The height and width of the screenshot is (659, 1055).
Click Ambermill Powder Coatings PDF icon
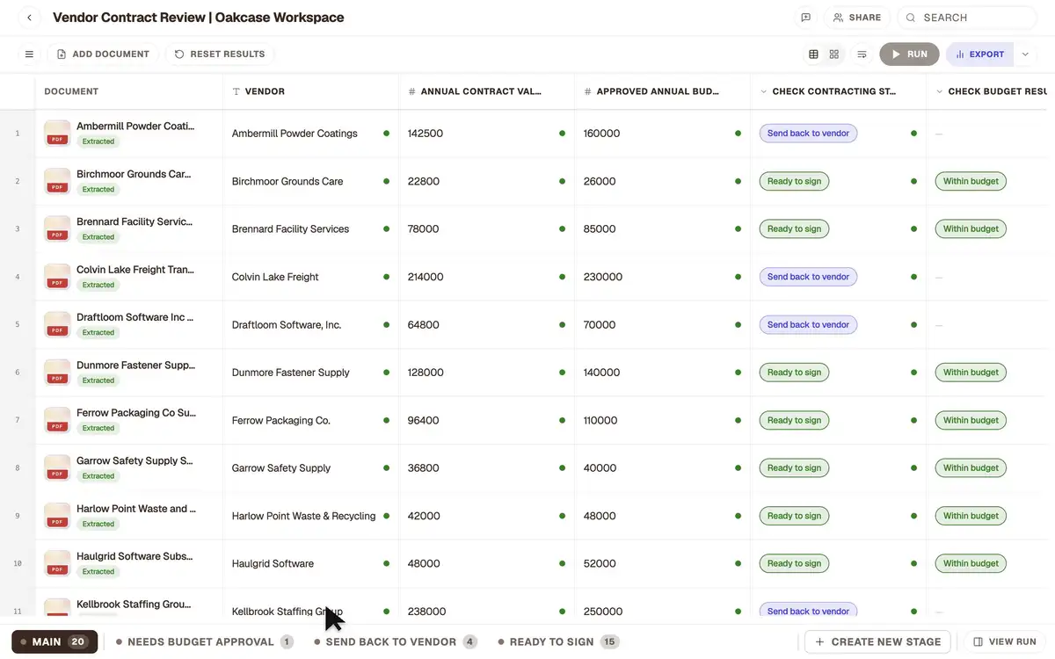(57, 133)
